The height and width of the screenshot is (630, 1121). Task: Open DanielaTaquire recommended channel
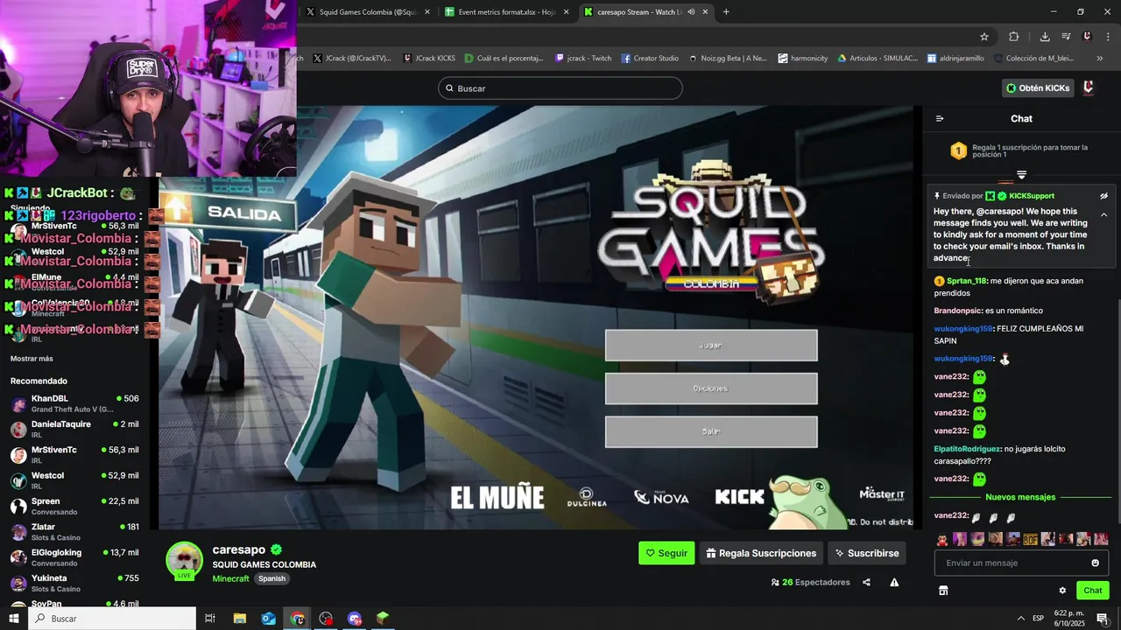click(x=74, y=429)
